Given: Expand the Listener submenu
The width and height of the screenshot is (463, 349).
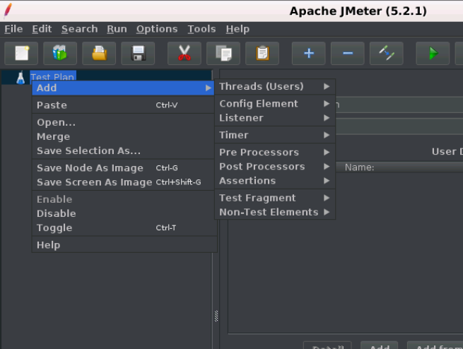Looking at the screenshot, I should tap(275, 118).
